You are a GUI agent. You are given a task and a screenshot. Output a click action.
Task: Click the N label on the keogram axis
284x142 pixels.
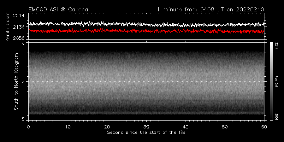[x=23, y=44]
